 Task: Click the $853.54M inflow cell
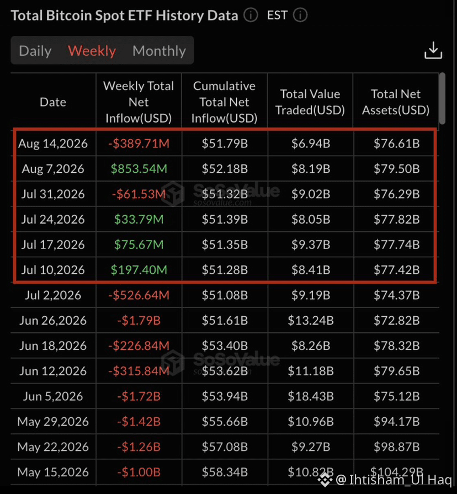pos(139,168)
